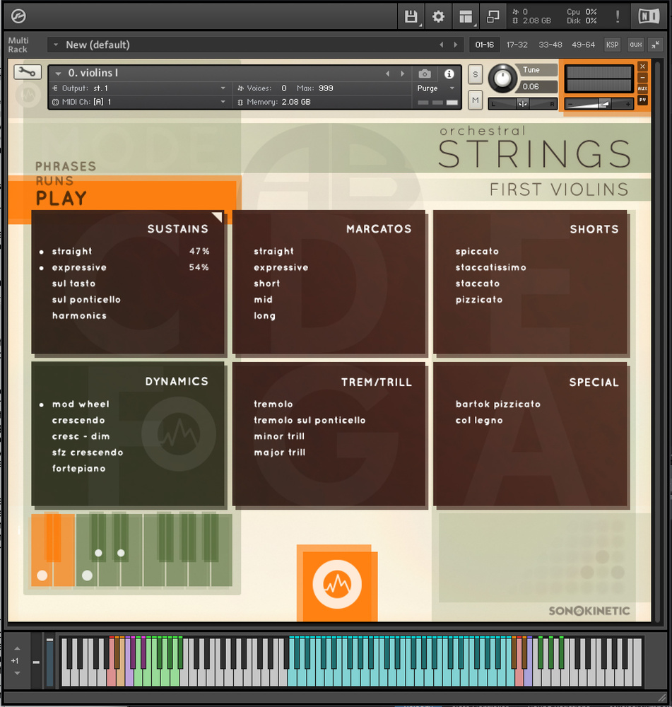The width and height of the screenshot is (672, 707).
Task: Select the pizzicato articulation in Shorts
Action: 479,300
